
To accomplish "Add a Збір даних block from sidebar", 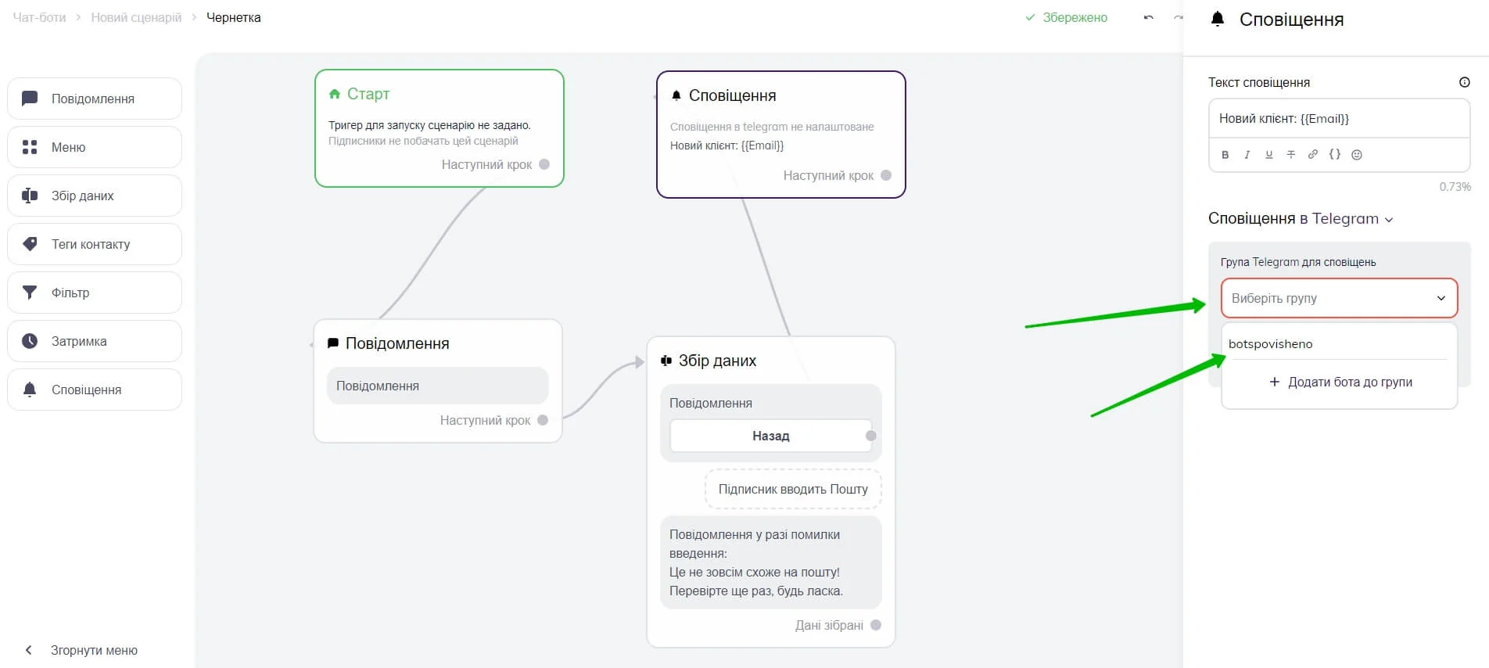I will [x=95, y=196].
